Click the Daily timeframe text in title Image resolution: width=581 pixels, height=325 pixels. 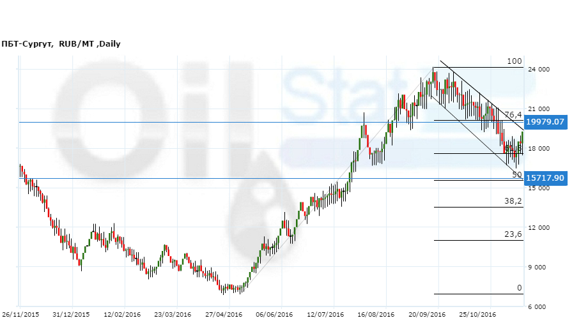click(x=107, y=44)
